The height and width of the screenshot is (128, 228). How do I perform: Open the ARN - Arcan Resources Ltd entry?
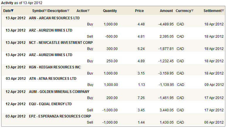click(54, 18)
